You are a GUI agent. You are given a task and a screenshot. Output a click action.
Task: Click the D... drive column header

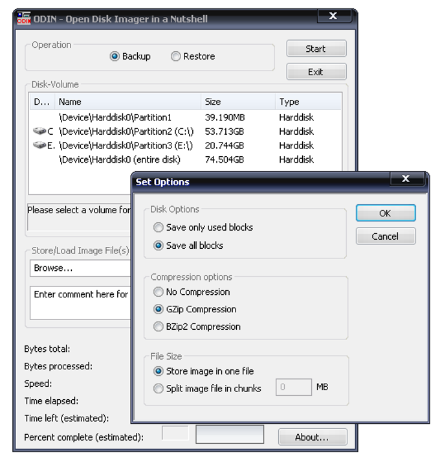click(42, 102)
